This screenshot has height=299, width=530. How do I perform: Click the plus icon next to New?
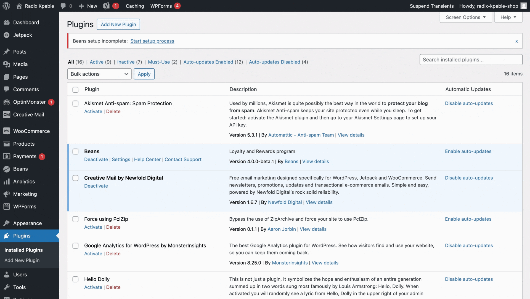[x=81, y=6]
